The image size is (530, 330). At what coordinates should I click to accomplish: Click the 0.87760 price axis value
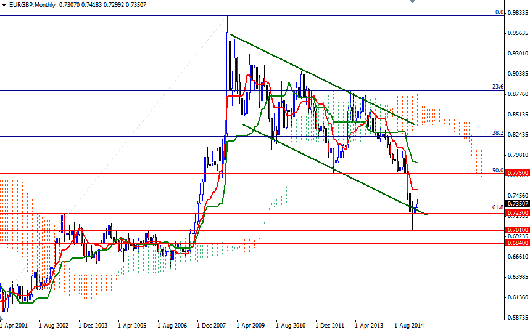point(518,94)
